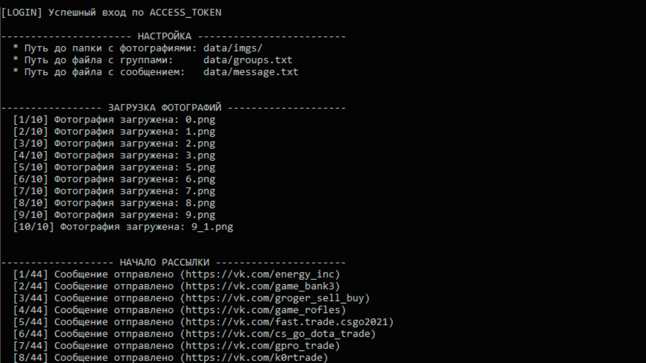Click the ACCESS_TOKEN text in login line
The image size is (646, 363).
185,13
